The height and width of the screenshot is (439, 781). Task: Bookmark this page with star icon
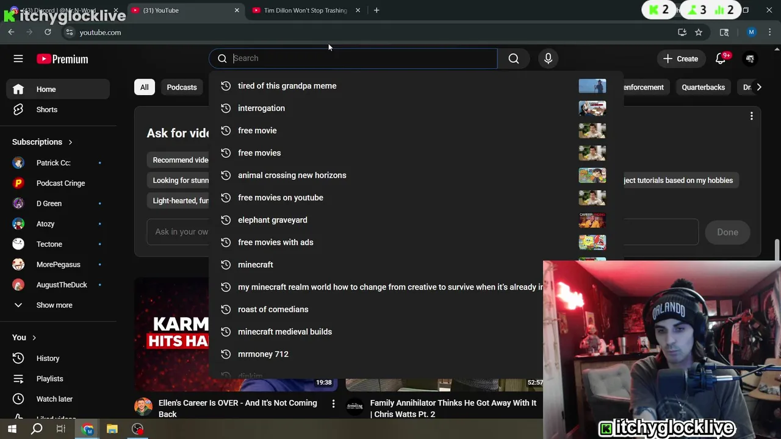[x=699, y=32]
